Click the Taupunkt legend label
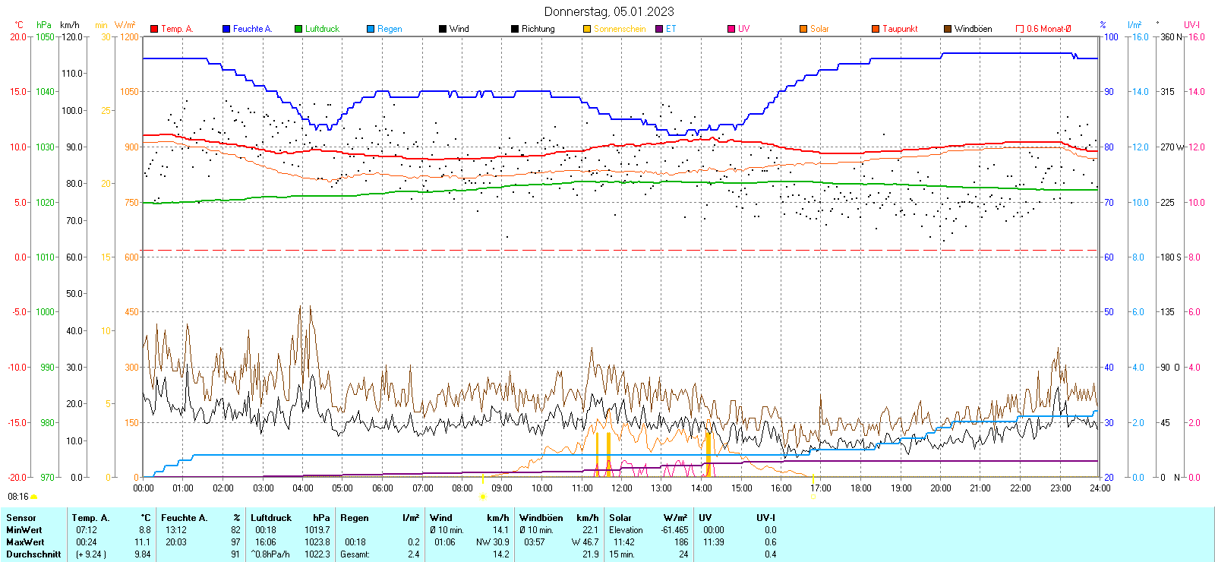The height and width of the screenshot is (562, 1215). [900, 29]
